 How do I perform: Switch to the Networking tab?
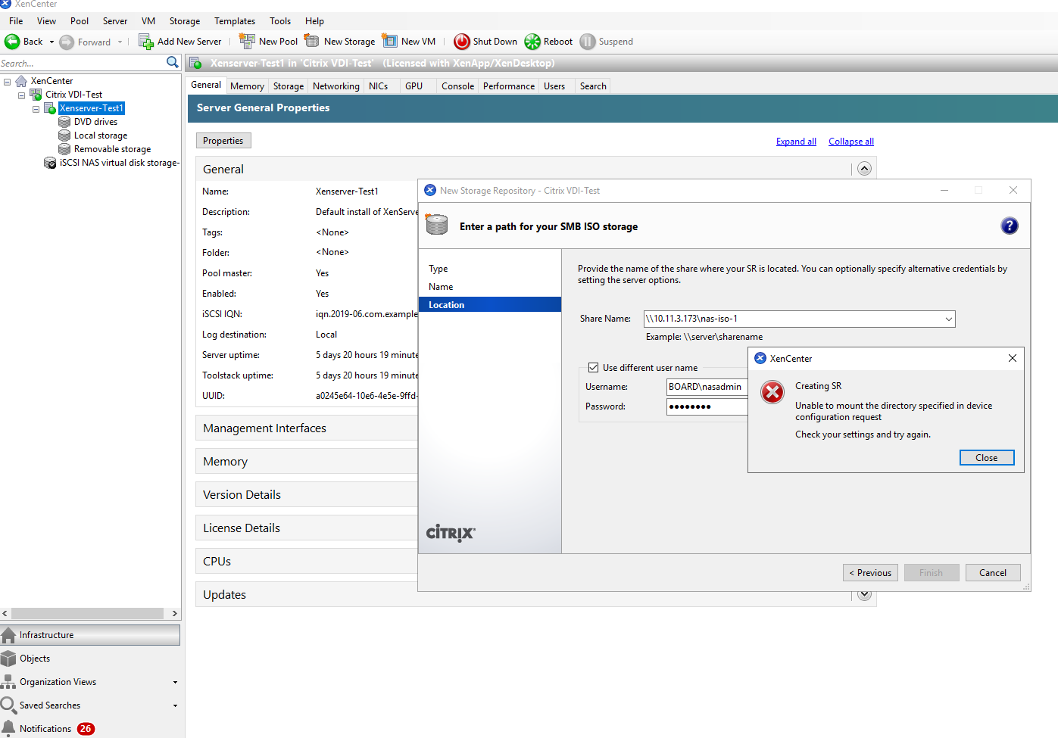[336, 86]
